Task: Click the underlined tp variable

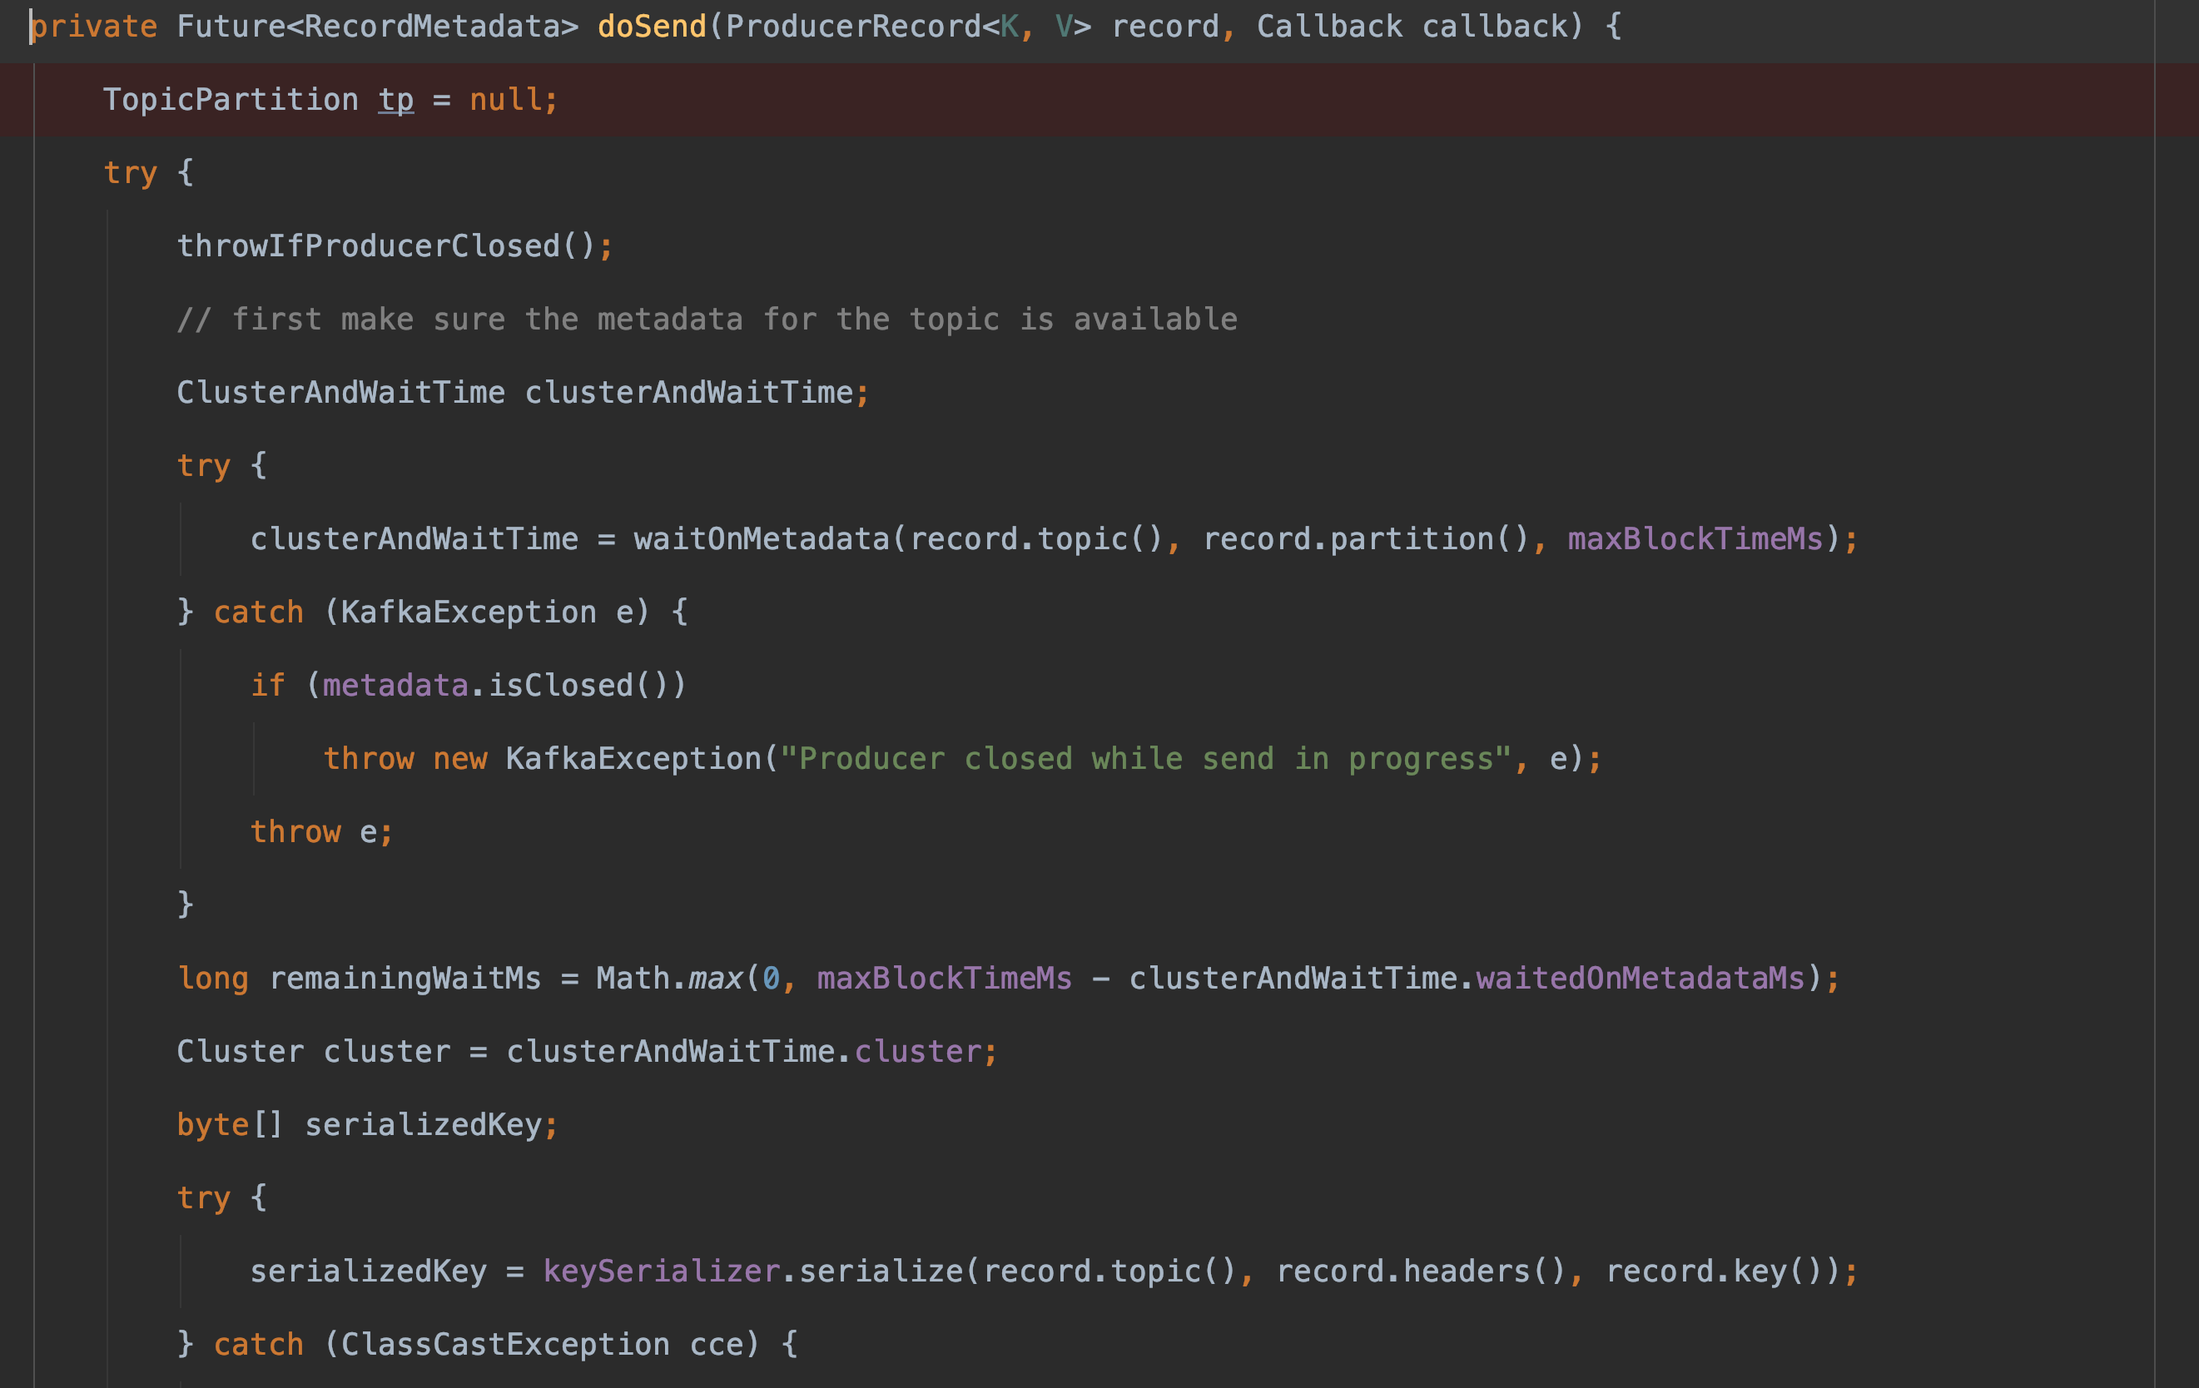Action: click(x=395, y=100)
